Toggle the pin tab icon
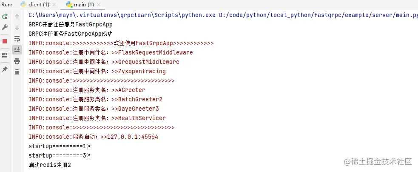This screenshot has width=418, height=172. [x=5, y=69]
